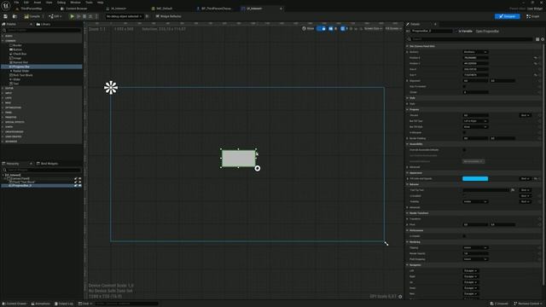Screen dimensions: 546x307
Task: Open the Window menu
Action: (x=75, y=3)
